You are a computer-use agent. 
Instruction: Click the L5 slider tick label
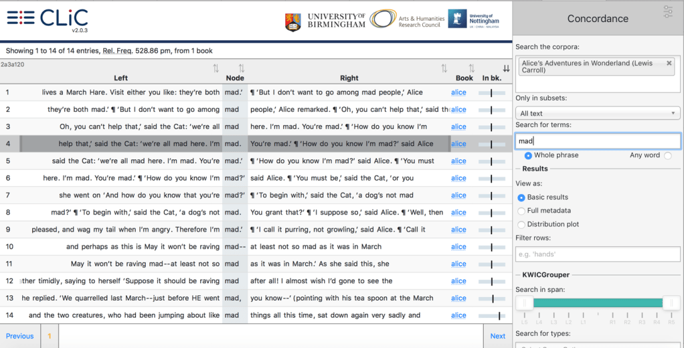pos(525,322)
